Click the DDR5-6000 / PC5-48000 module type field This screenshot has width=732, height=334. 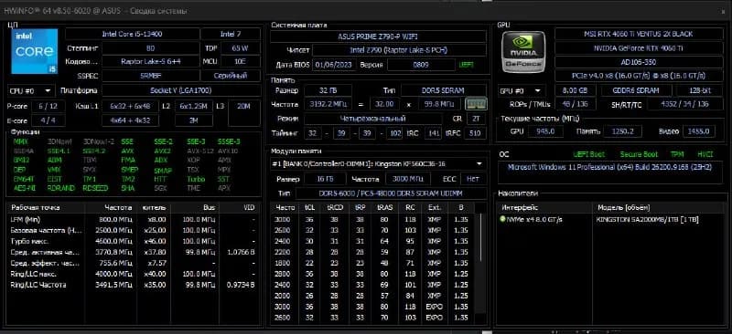coord(391,193)
